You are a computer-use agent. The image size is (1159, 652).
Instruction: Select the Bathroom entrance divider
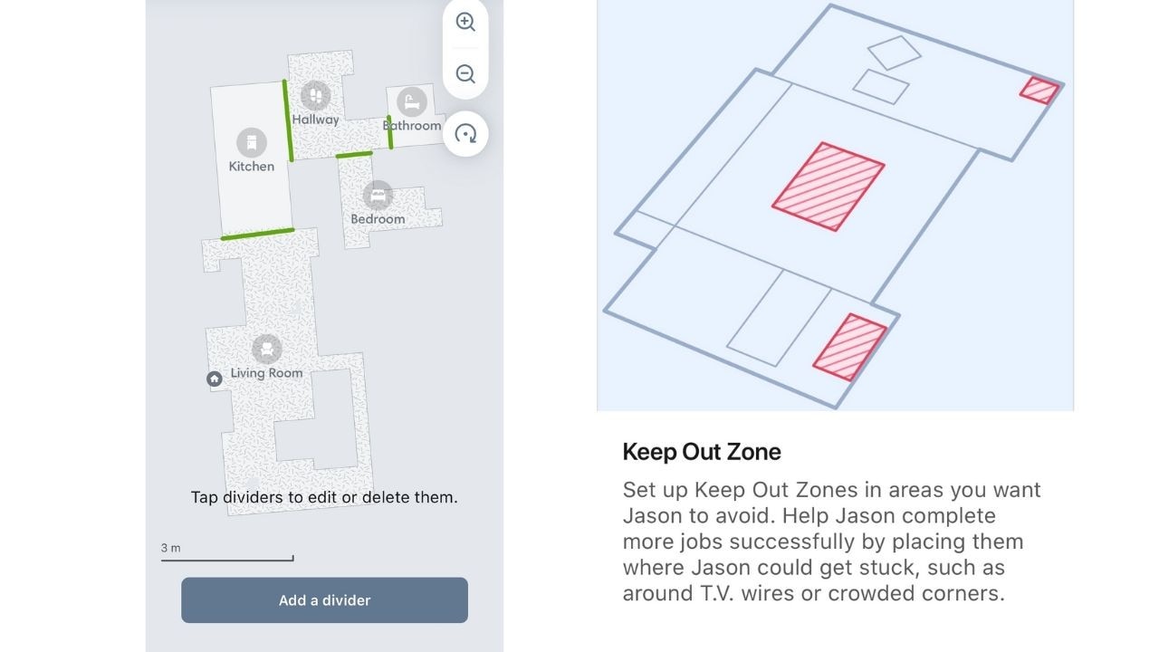point(389,132)
